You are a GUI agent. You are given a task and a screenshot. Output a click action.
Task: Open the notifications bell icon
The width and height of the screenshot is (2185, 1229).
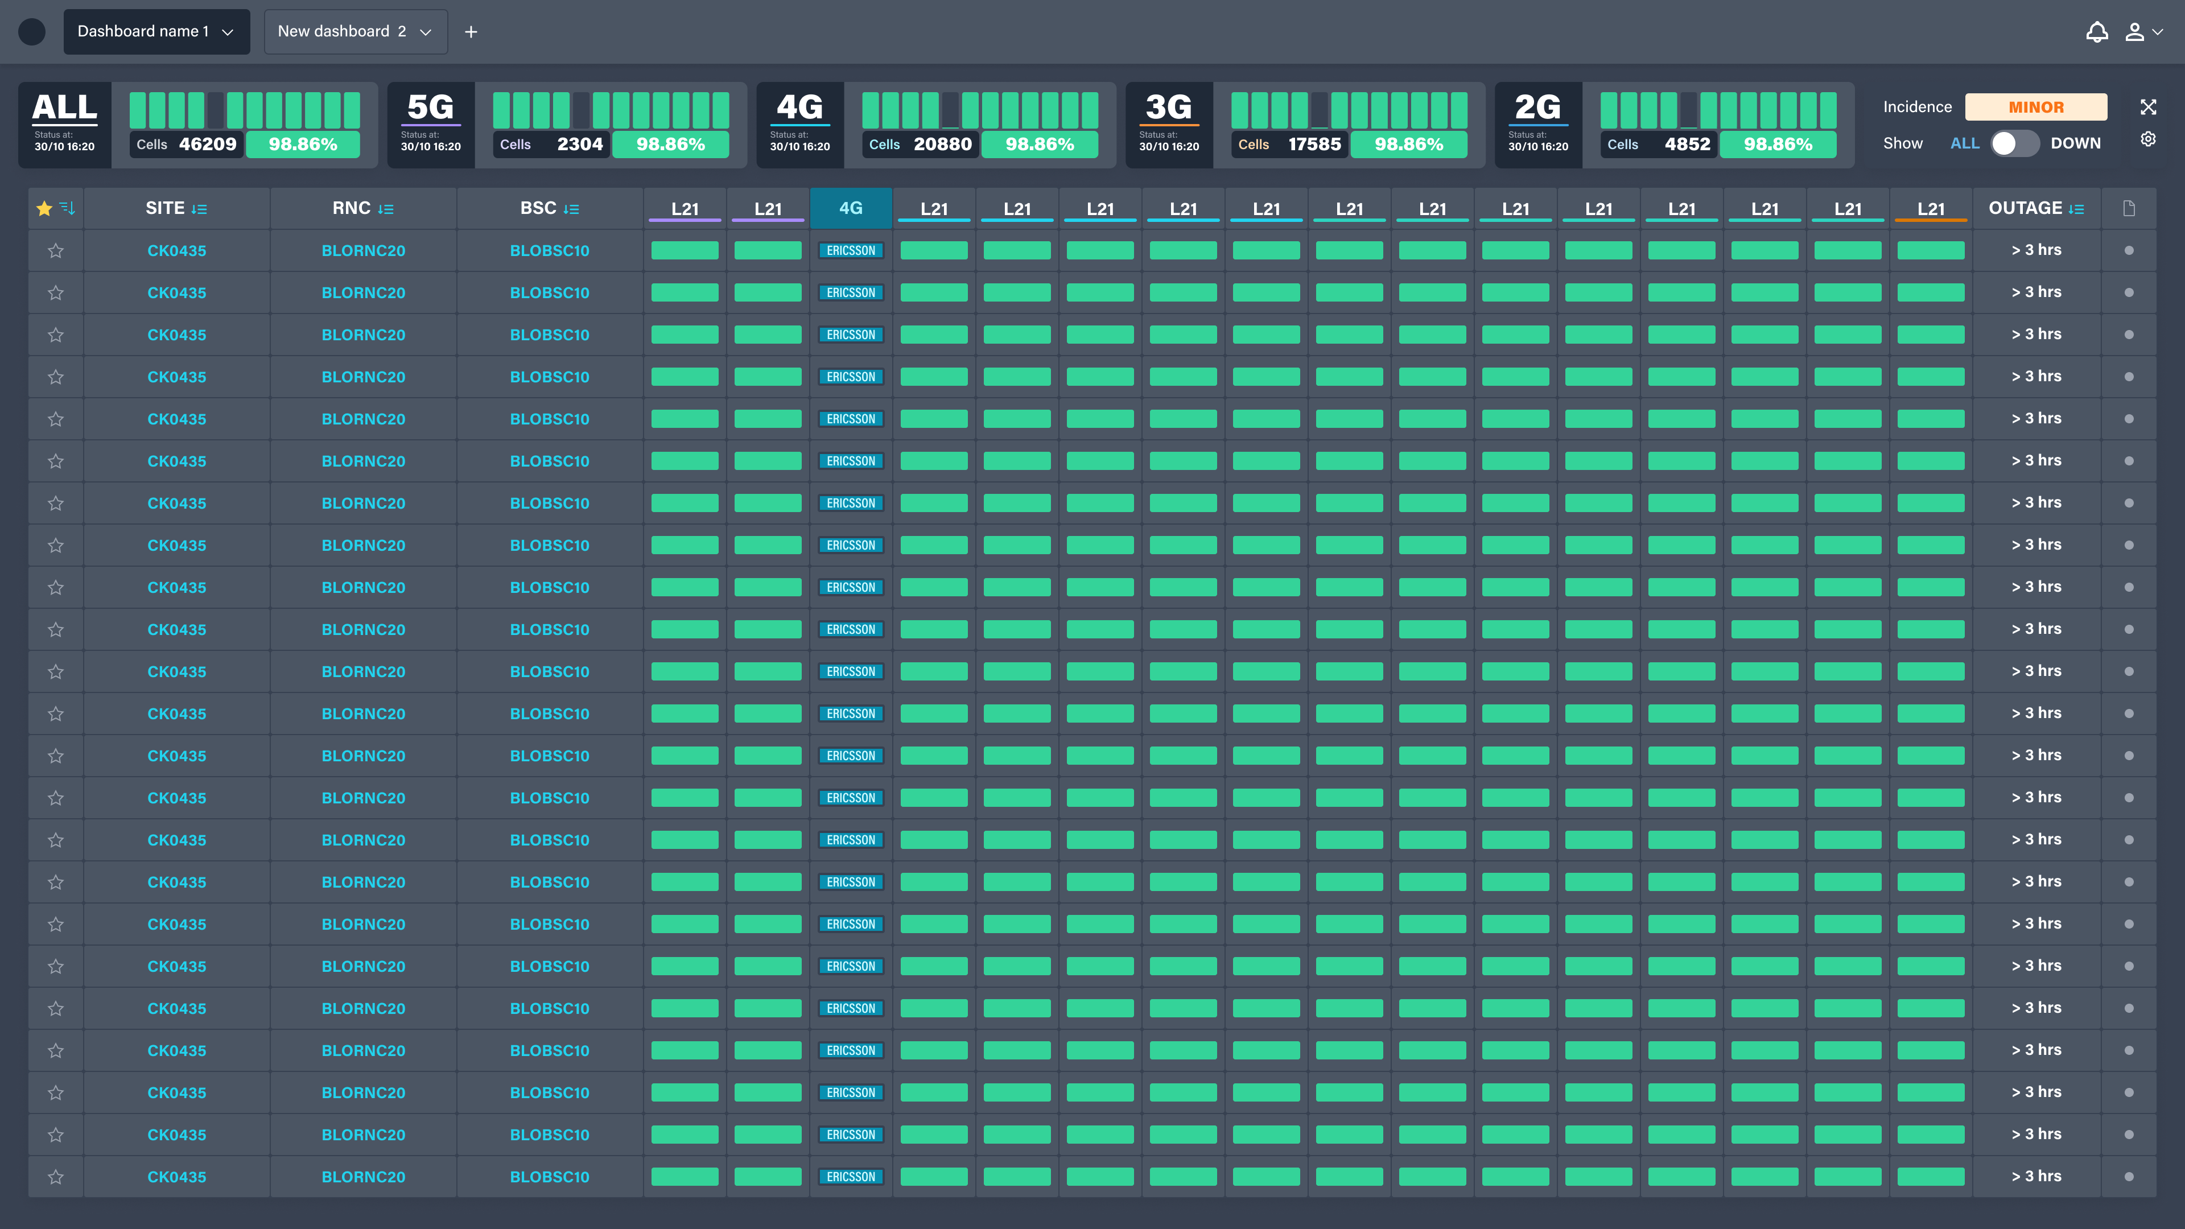coord(2097,31)
